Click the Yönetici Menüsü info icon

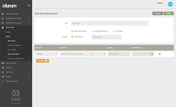[x=3, y=81]
